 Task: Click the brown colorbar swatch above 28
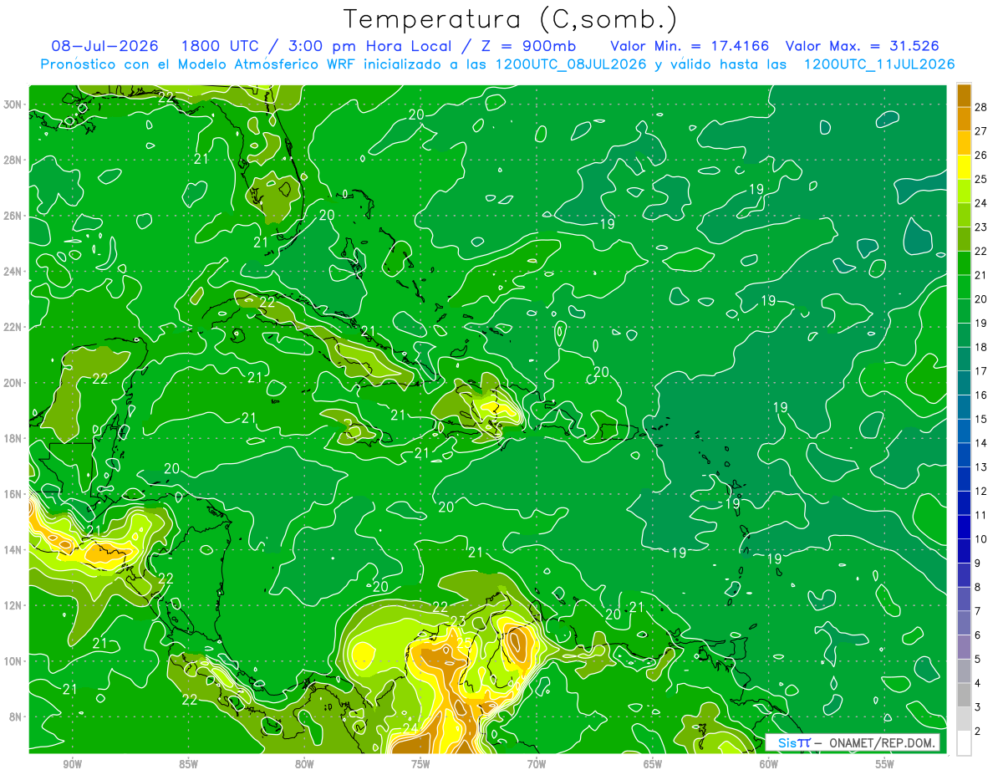click(x=965, y=95)
